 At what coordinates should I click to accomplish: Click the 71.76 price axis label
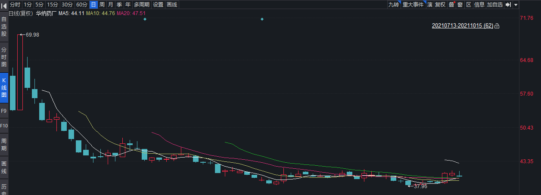point(527,18)
